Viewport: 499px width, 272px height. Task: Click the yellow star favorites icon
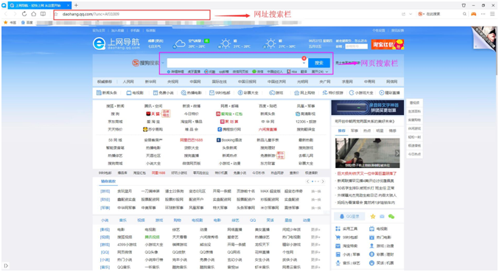(x=373, y=217)
